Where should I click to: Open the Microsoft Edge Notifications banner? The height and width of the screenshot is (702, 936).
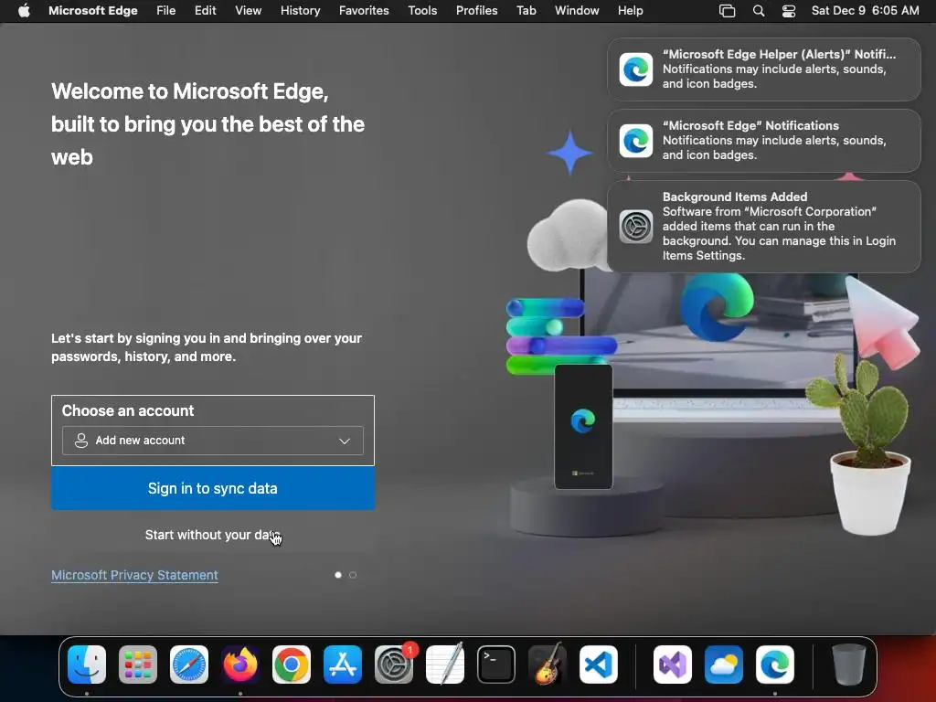click(763, 140)
